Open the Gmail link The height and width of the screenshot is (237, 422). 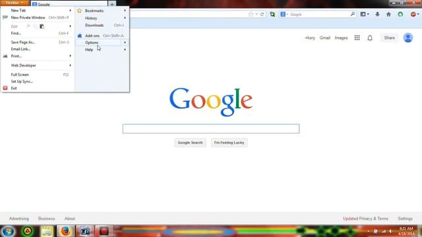pyautogui.click(x=325, y=38)
